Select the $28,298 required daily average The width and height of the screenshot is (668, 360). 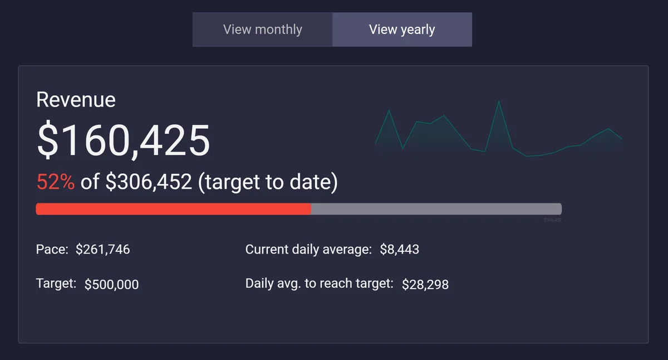point(425,284)
